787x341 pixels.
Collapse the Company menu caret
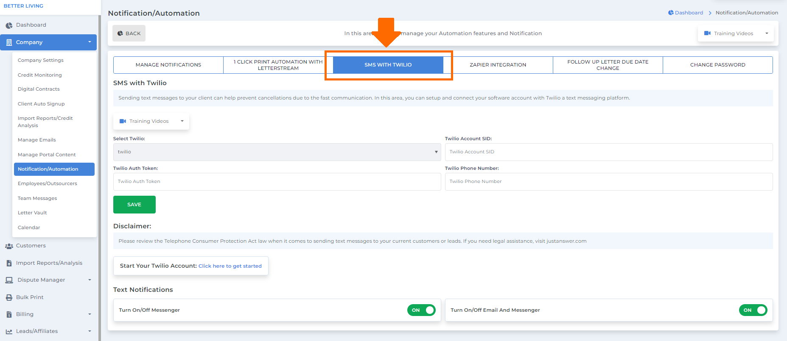click(x=90, y=42)
